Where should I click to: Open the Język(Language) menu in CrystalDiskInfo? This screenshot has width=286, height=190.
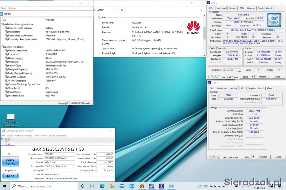tap(58, 136)
